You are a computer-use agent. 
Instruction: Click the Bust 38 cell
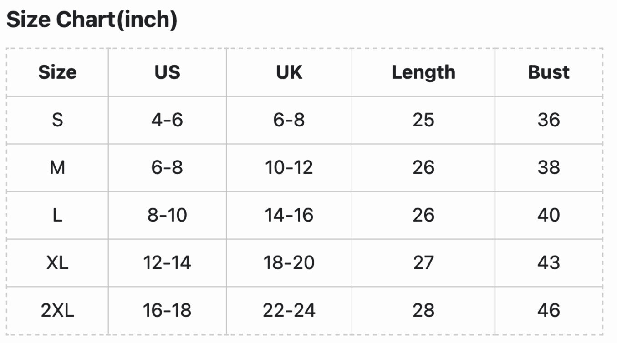click(x=549, y=168)
